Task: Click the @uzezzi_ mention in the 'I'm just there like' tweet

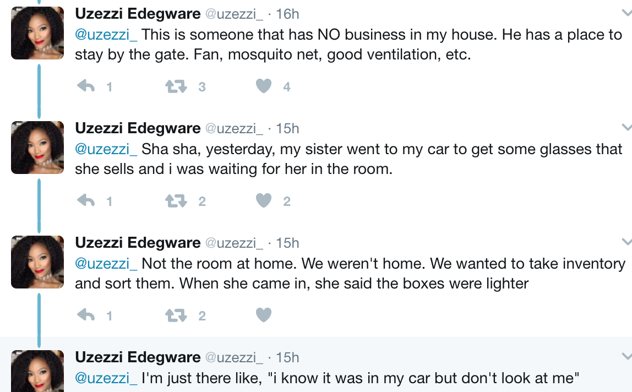Action: pyautogui.click(x=106, y=378)
